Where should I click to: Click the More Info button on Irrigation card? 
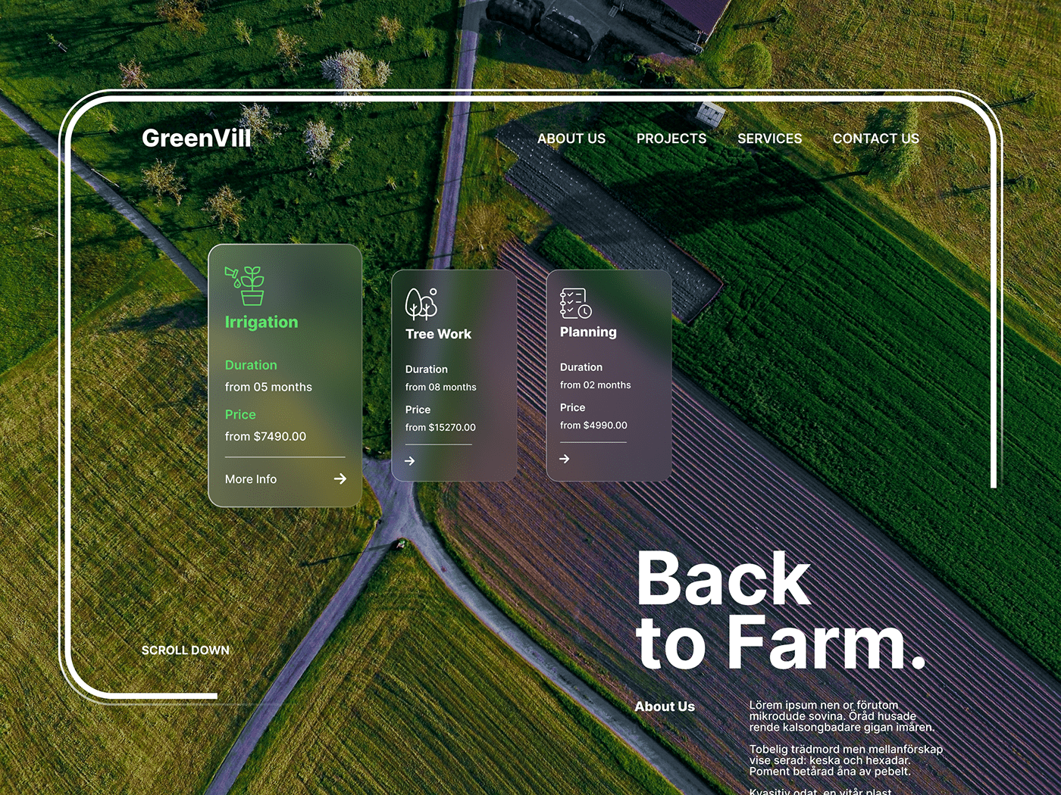pyautogui.click(x=250, y=479)
